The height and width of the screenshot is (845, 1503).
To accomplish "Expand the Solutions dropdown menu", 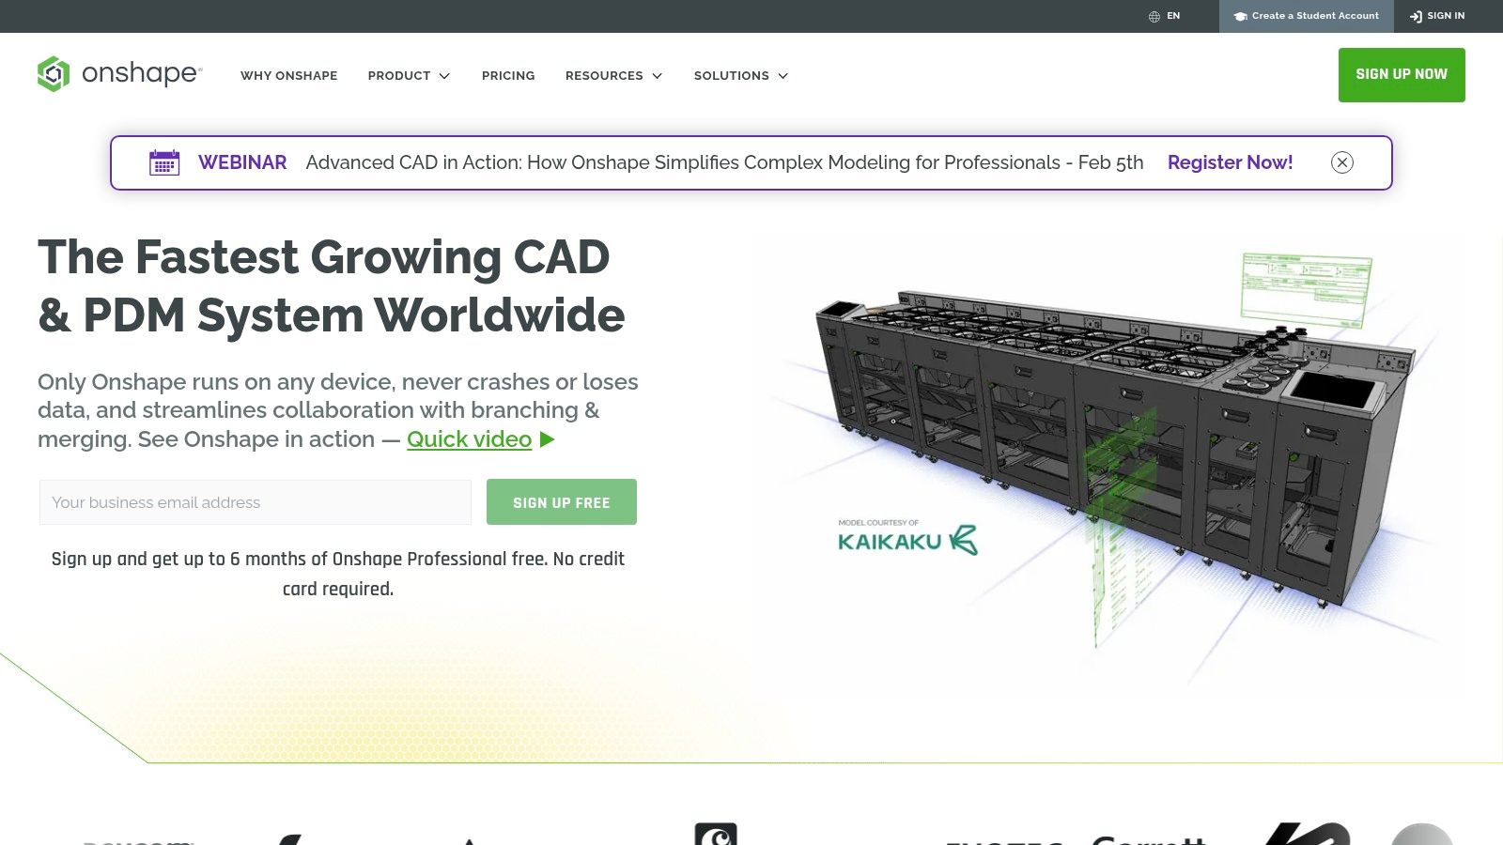I will [x=741, y=75].
